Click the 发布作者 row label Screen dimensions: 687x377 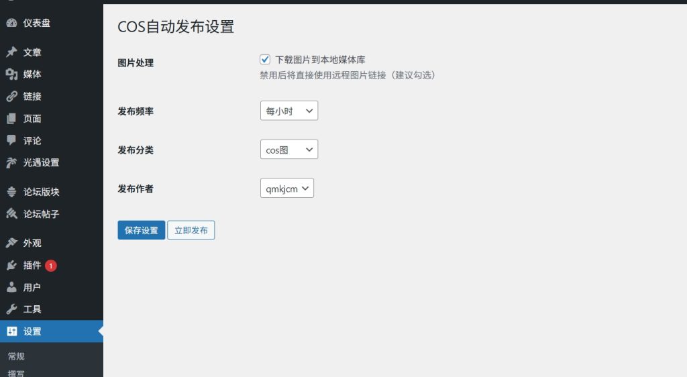136,188
